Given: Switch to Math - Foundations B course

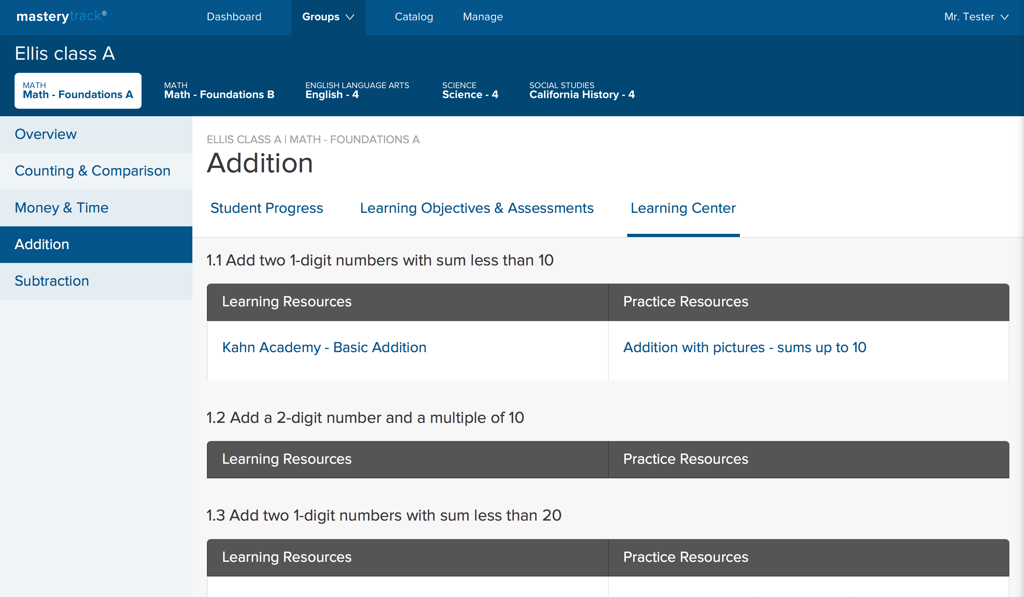Looking at the screenshot, I should pyautogui.click(x=219, y=91).
